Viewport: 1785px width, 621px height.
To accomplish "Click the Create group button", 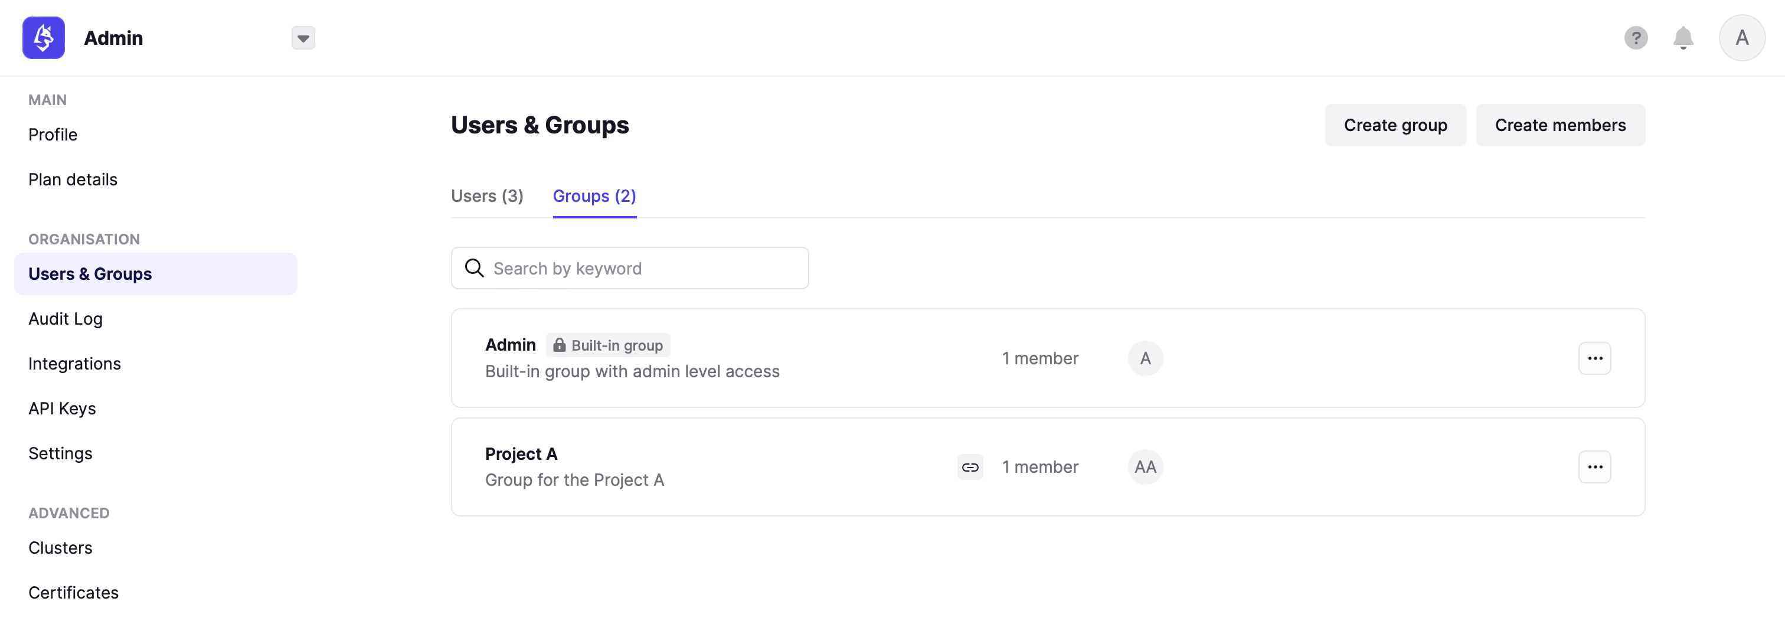I will tap(1395, 126).
